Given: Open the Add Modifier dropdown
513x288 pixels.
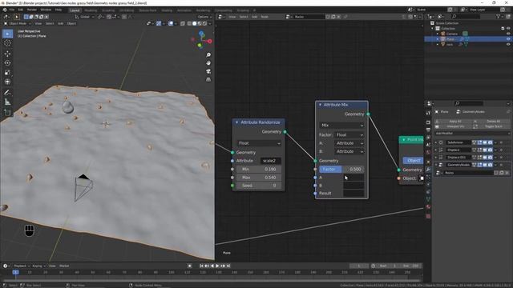Looking at the screenshot, I should 472,134.
